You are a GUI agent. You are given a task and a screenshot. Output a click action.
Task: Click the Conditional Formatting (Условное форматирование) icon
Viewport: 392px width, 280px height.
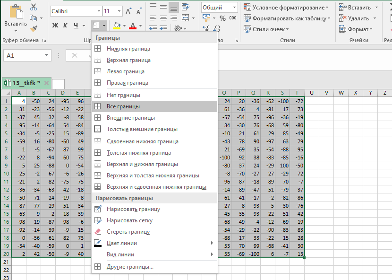coord(247,7)
